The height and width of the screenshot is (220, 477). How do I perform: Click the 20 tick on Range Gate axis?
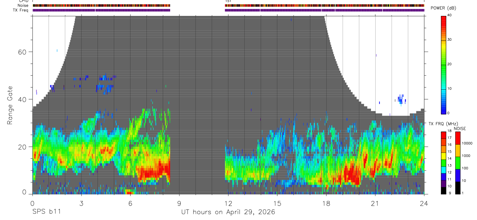tap(23, 147)
